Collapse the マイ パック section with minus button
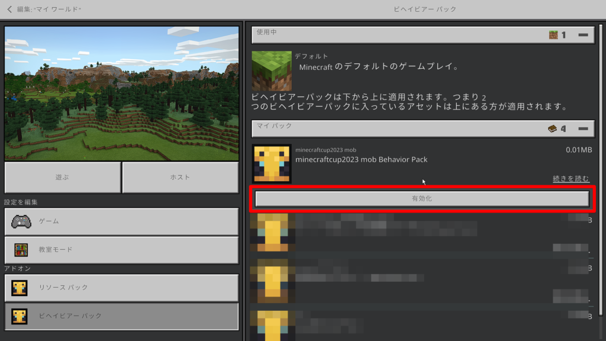The image size is (606, 341). click(583, 128)
